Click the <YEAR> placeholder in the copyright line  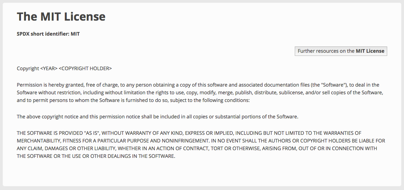pos(49,68)
